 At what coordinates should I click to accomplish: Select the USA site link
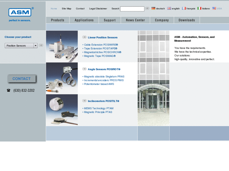point(219,8)
